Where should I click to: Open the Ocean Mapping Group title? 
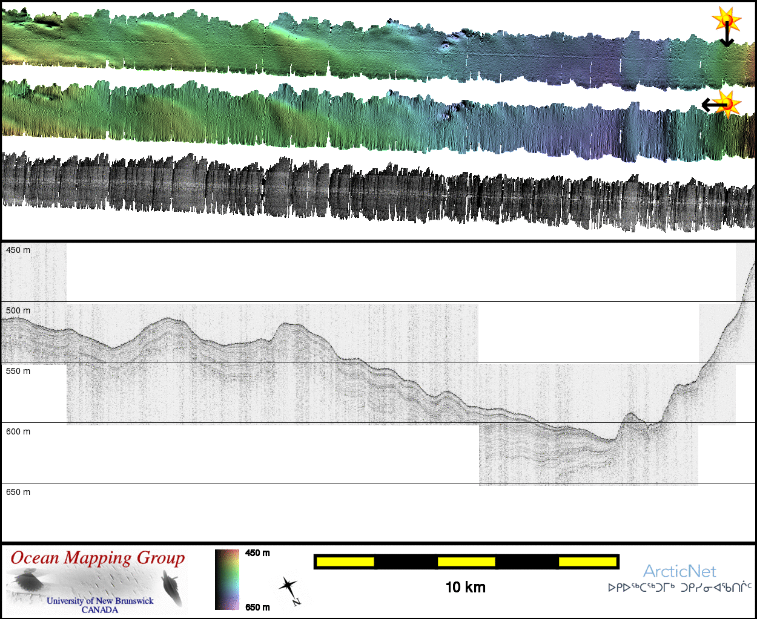pyautogui.click(x=98, y=557)
